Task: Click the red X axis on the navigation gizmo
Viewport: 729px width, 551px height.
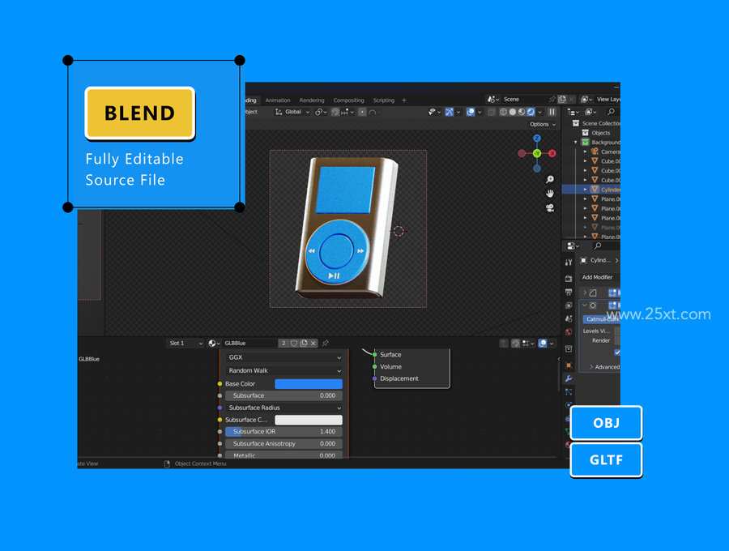Action: pos(552,153)
